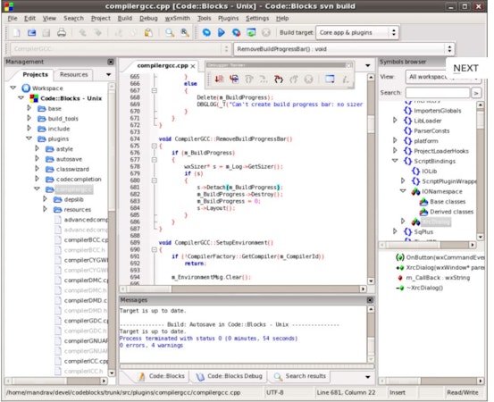Click the debugger info icon
This screenshot has height=402, width=494.
(x=346, y=80)
